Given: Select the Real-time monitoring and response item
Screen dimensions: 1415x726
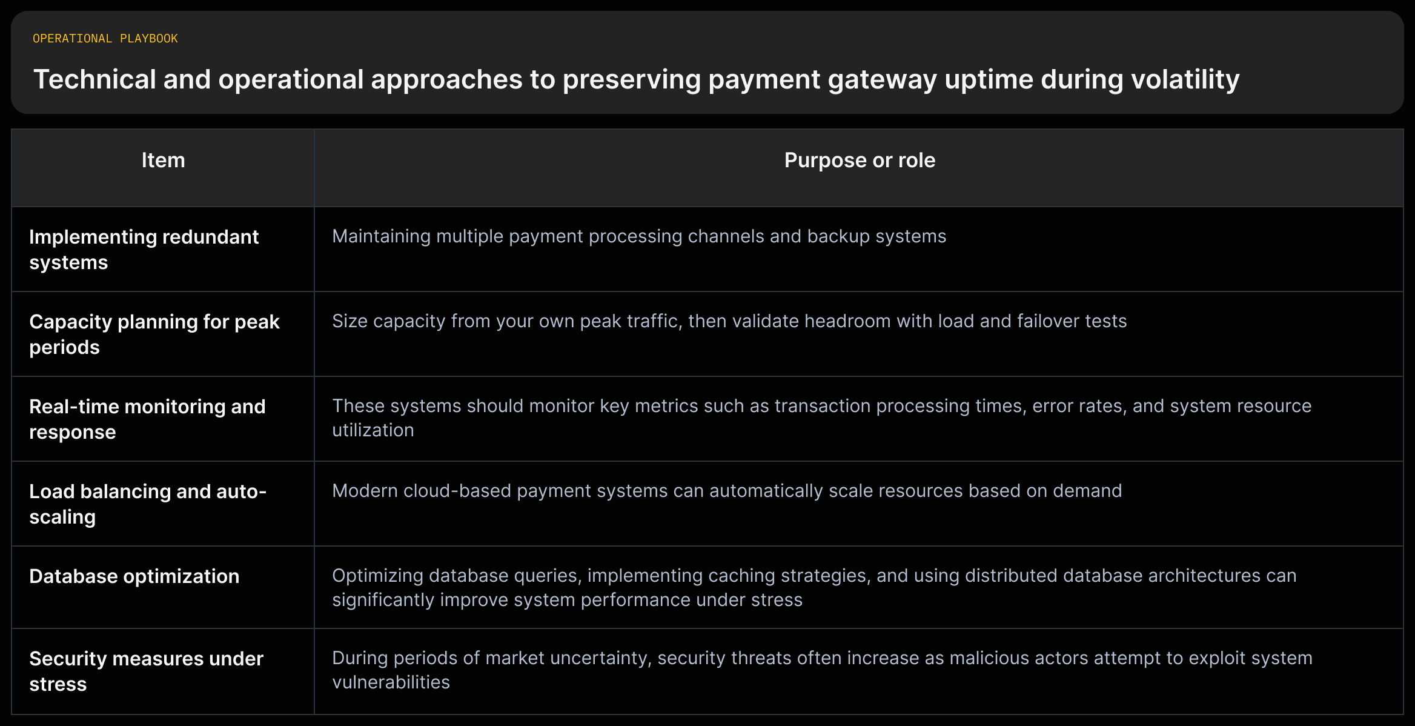Looking at the screenshot, I should click(x=147, y=419).
